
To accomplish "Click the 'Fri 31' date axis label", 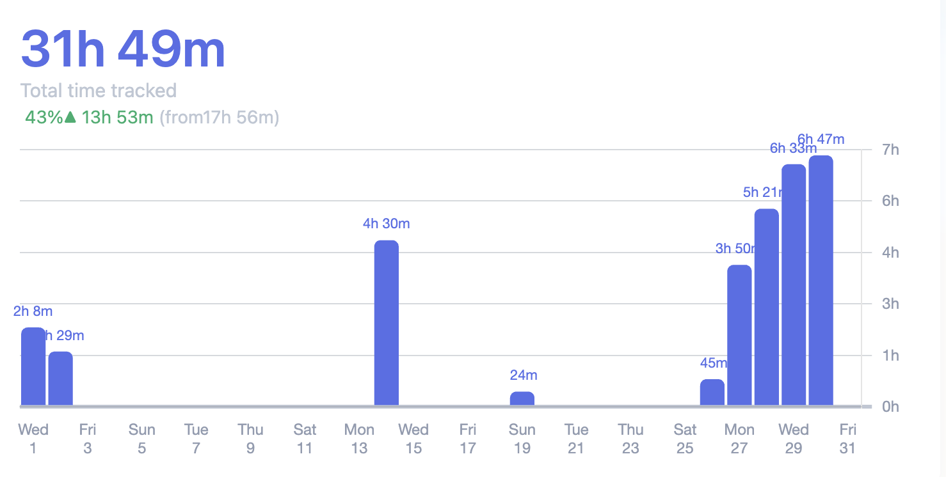I will 847,438.
